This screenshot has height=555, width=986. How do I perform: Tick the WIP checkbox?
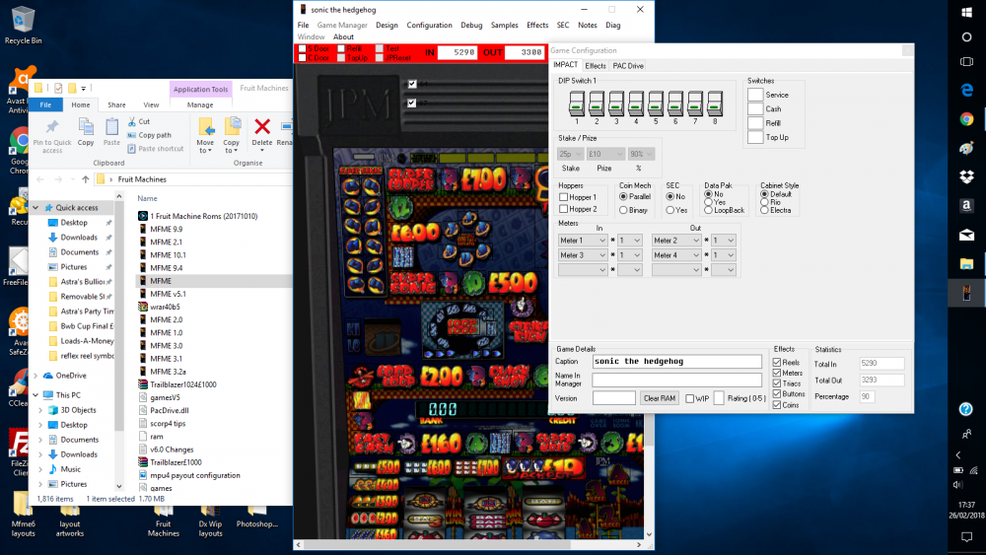click(690, 398)
